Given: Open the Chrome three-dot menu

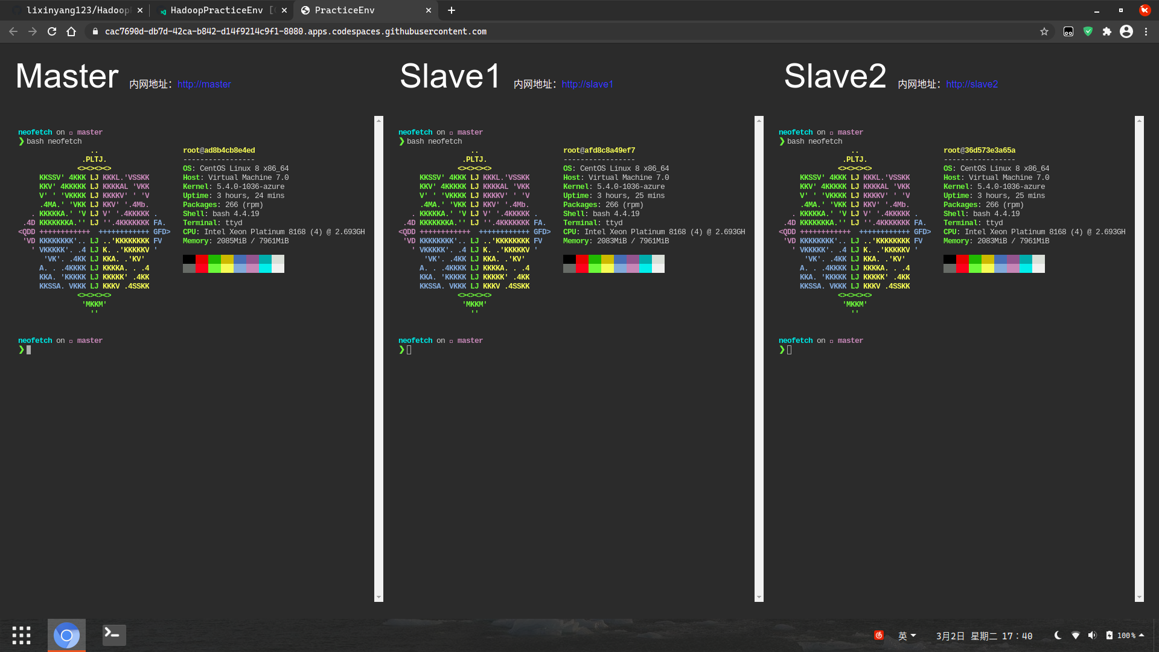Looking at the screenshot, I should pyautogui.click(x=1146, y=31).
